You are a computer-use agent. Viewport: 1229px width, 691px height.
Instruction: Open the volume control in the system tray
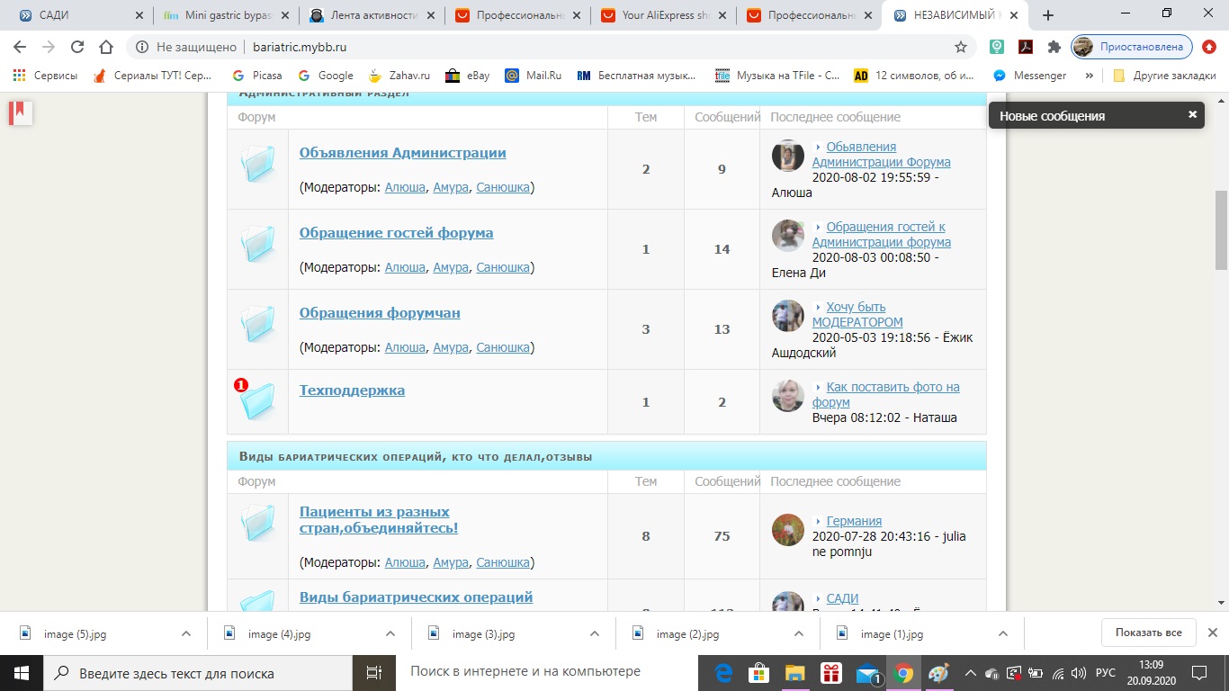[1078, 673]
